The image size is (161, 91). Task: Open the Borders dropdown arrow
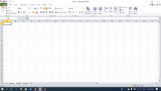point(30,12)
